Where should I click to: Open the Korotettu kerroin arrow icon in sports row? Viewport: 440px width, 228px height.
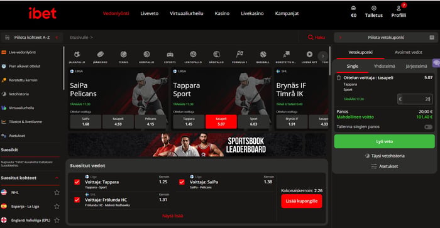[x=286, y=55]
